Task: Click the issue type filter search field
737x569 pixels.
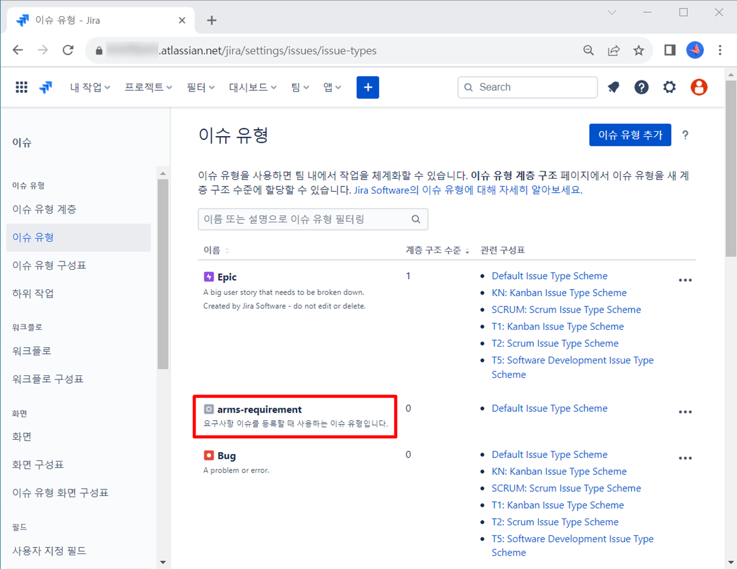Action: click(306, 219)
